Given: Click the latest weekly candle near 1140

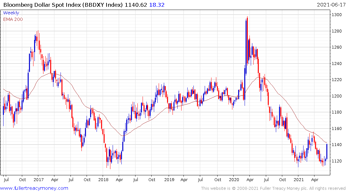Looking at the screenshot, I should [327, 151].
